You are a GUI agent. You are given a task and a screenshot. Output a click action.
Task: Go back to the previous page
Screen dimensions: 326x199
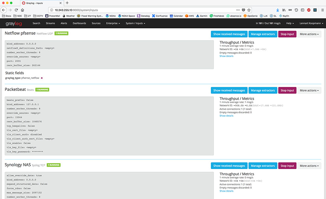[4, 10]
